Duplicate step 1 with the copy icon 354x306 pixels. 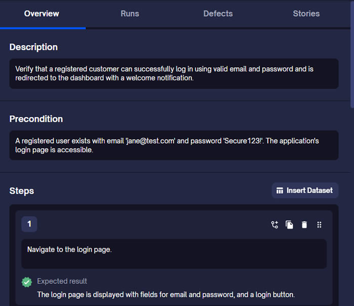point(289,225)
